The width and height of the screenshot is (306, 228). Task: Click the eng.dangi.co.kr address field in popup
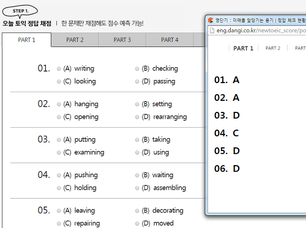[x=261, y=31]
